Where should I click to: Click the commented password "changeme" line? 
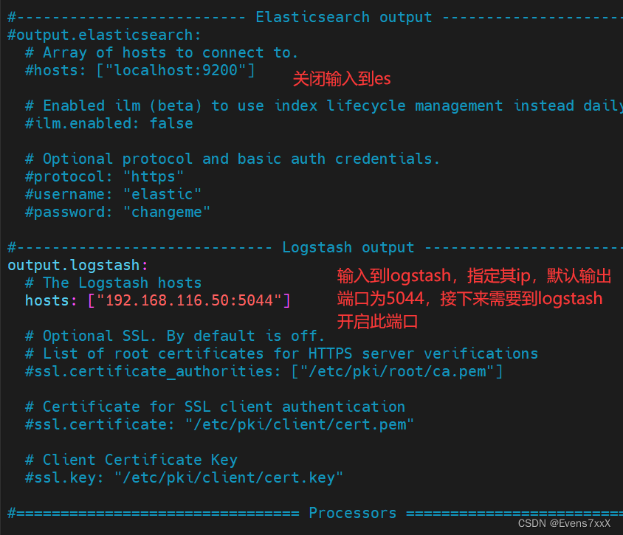(117, 212)
